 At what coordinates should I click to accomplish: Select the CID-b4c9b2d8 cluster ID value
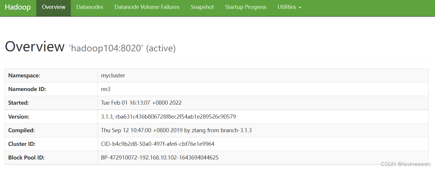(x=158, y=144)
